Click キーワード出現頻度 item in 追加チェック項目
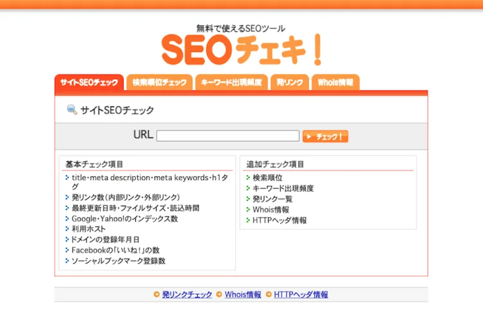 (x=283, y=188)
